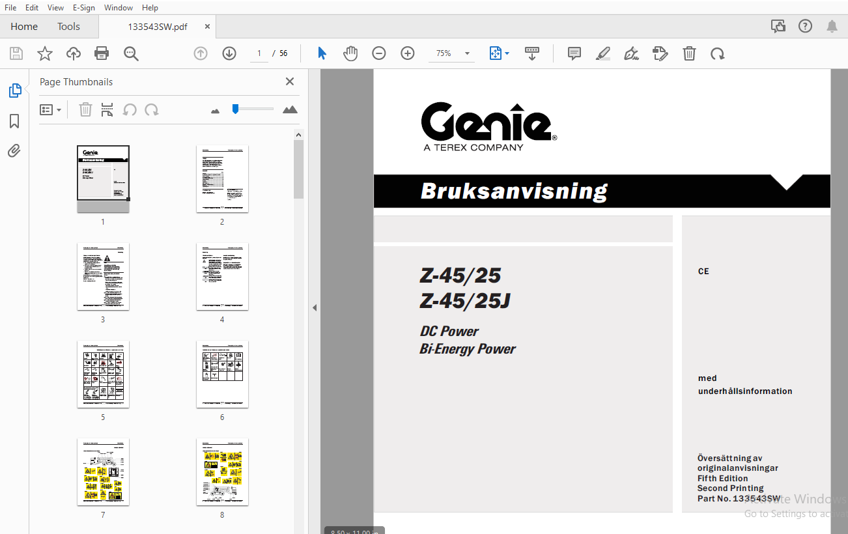The width and height of the screenshot is (848, 534).
Task: Click the Bruksanvisning title in the document
Action: (514, 191)
